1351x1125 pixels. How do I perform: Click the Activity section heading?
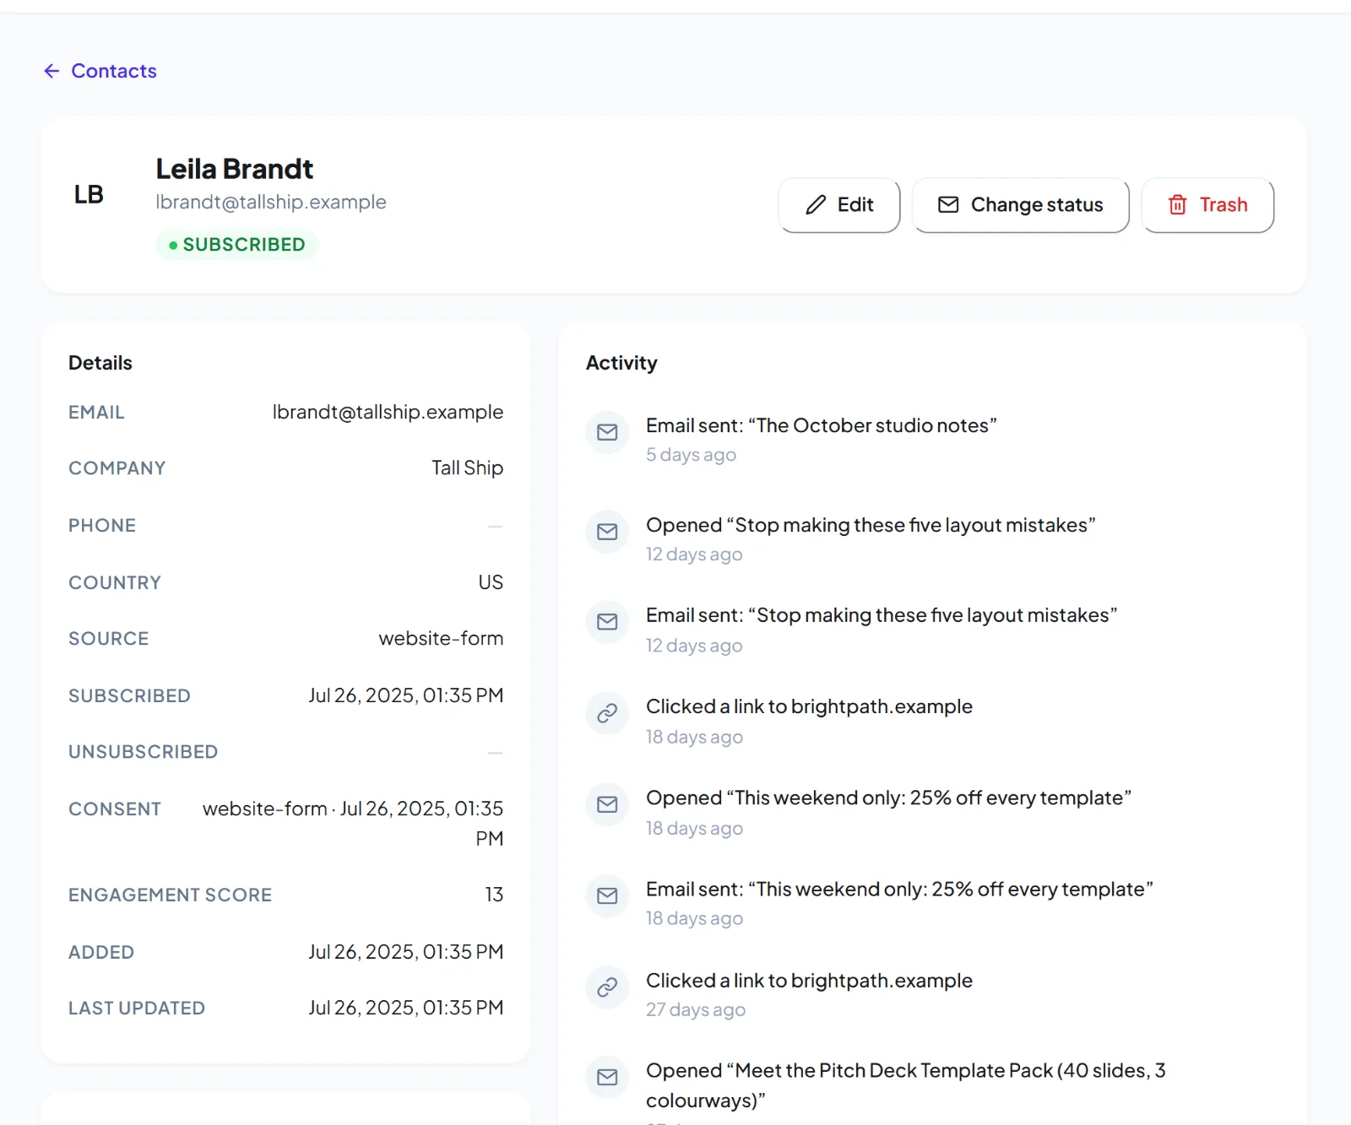[621, 363]
